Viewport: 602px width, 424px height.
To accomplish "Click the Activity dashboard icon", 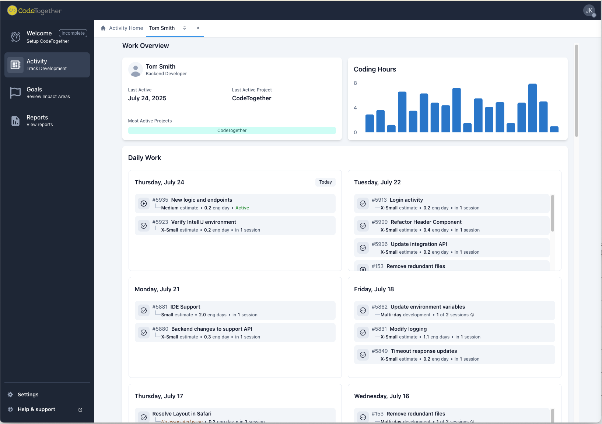I will coord(15,65).
